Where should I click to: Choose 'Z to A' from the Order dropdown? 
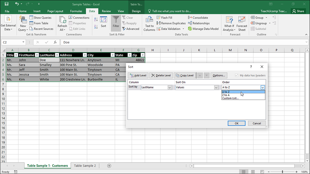(x=227, y=95)
